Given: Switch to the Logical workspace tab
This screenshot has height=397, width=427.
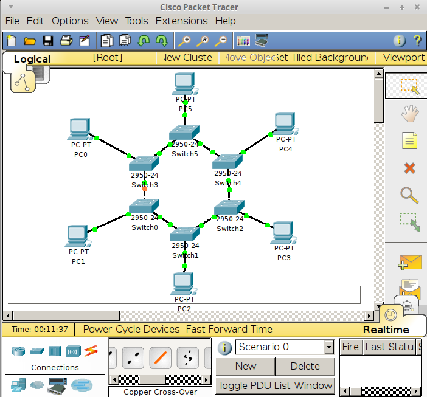Looking at the screenshot, I should click(x=32, y=59).
